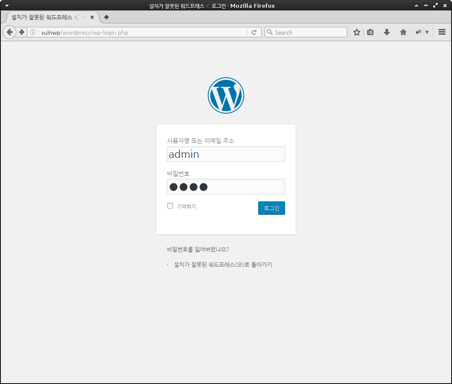Click the browser Back arrow button

pos(10,32)
